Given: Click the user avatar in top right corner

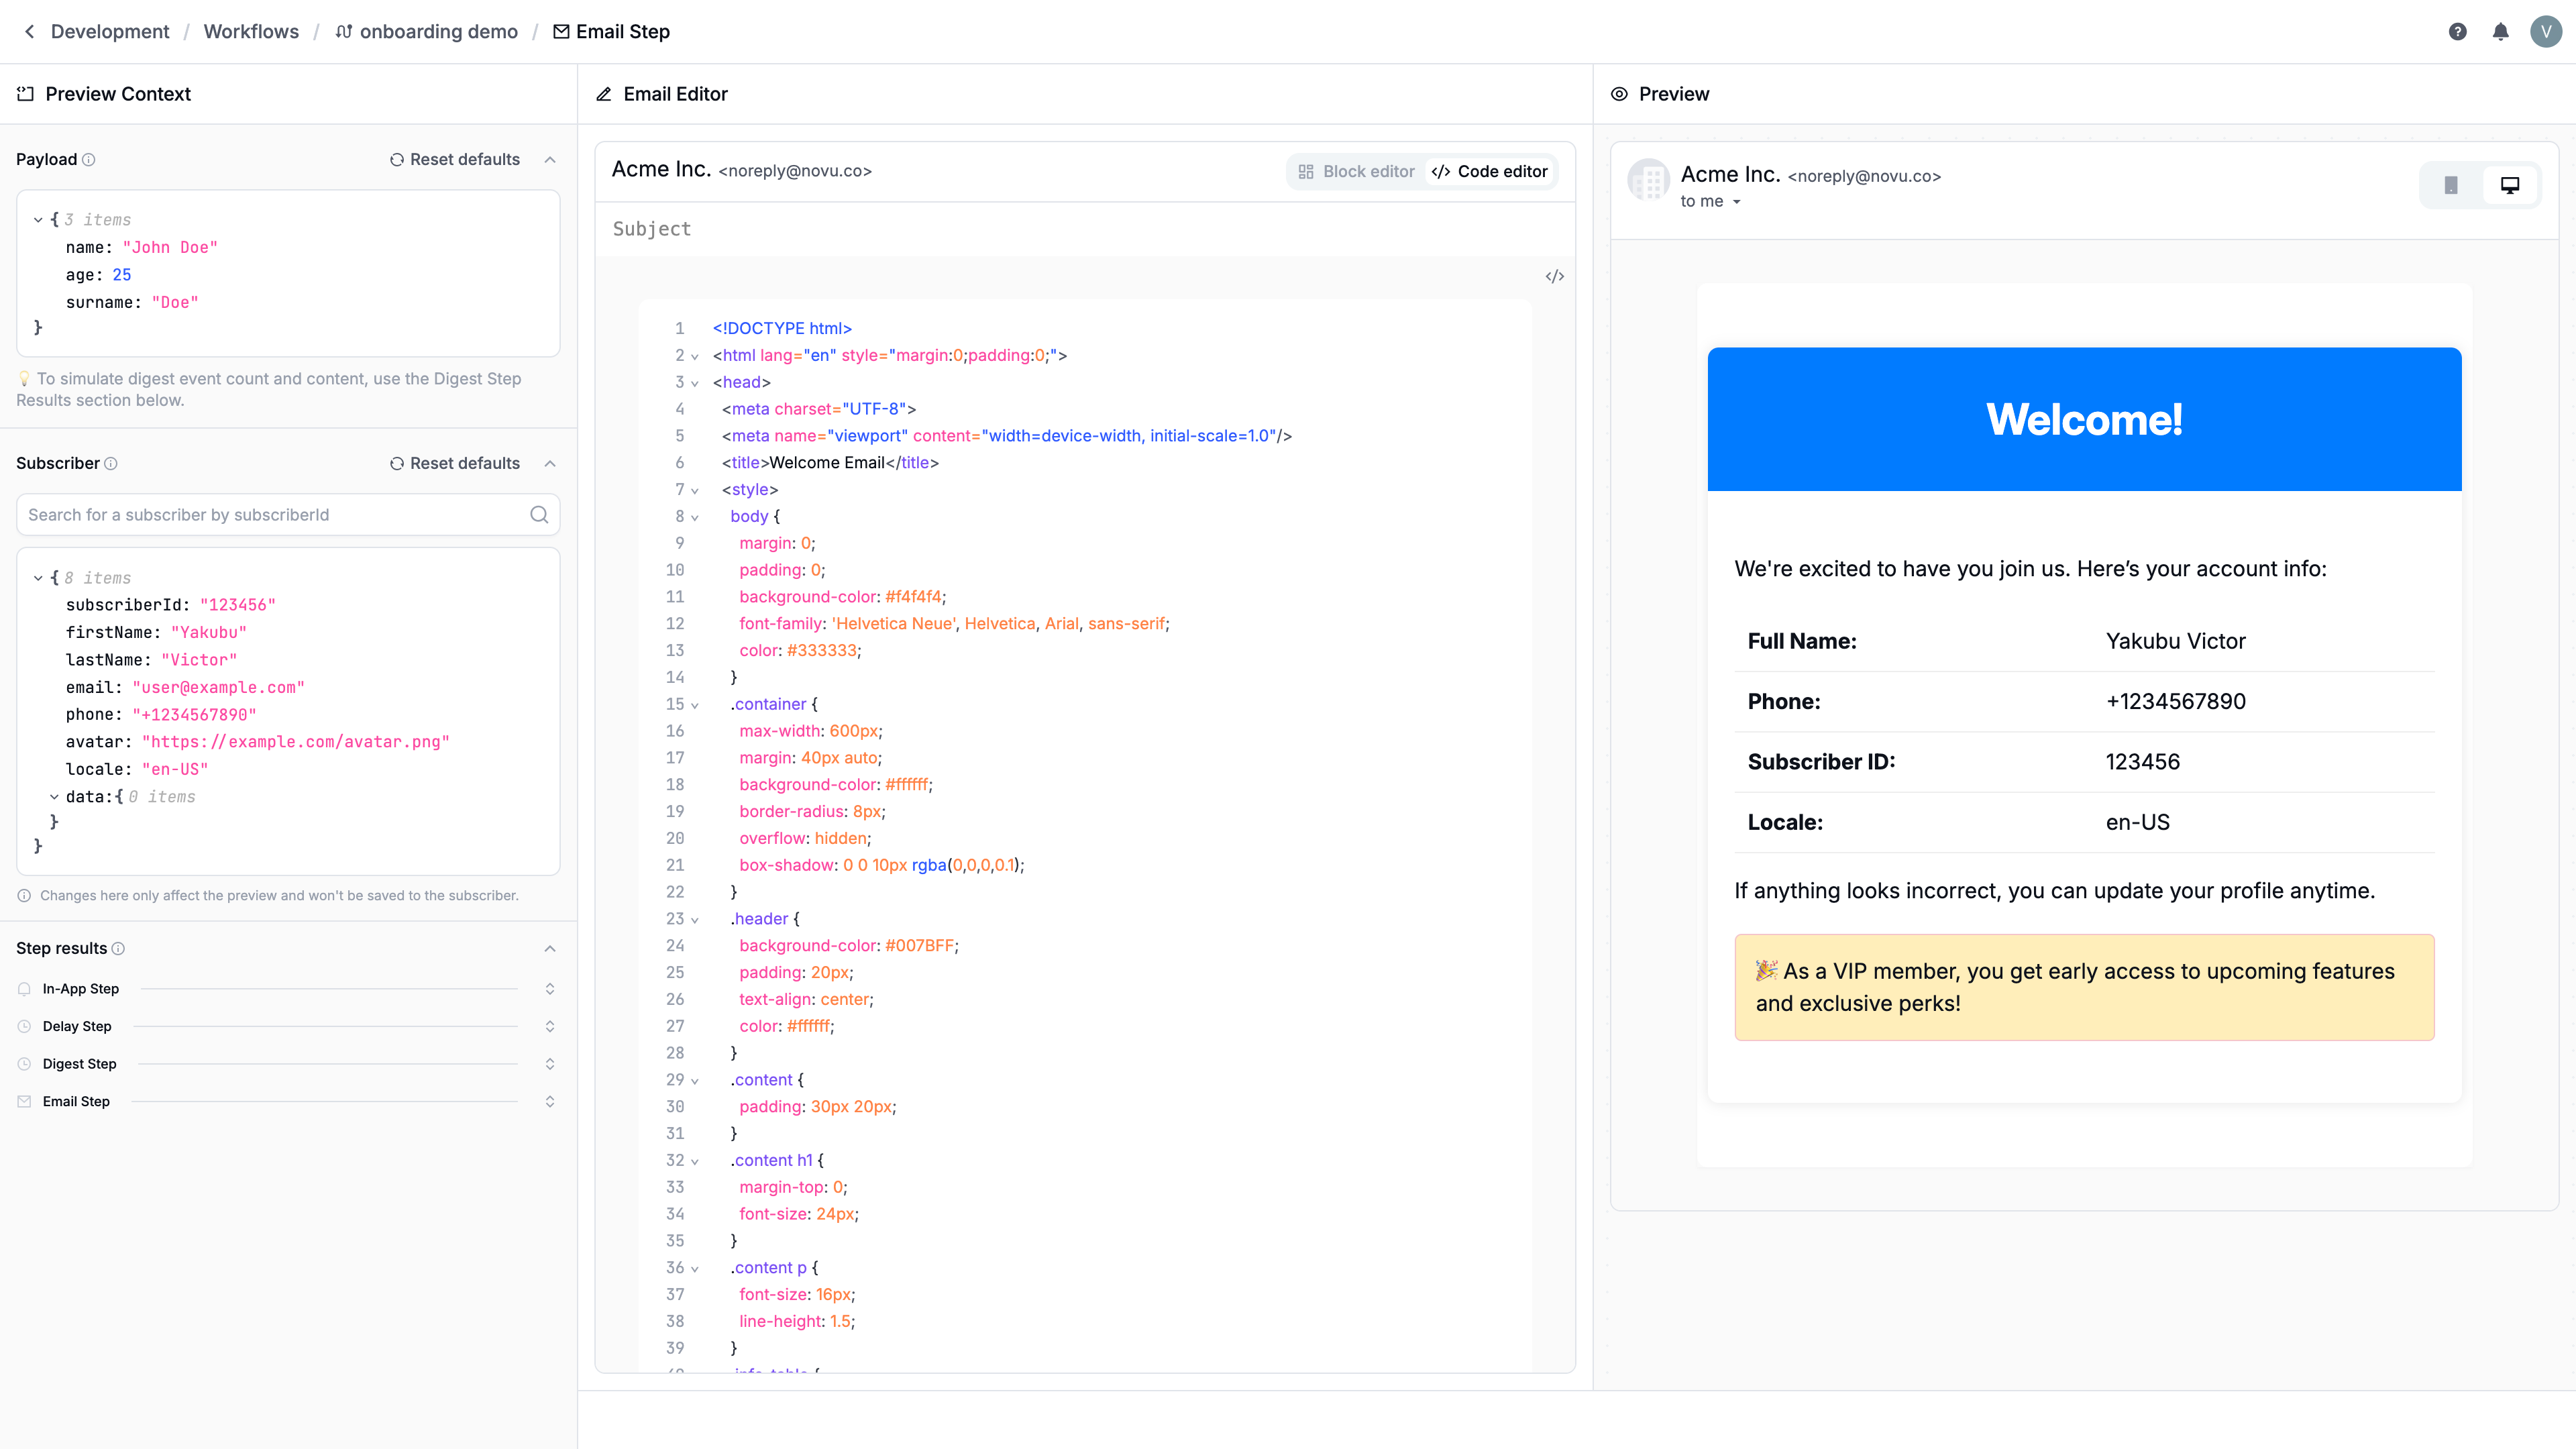Looking at the screenshot, I should coord(2546,31).
